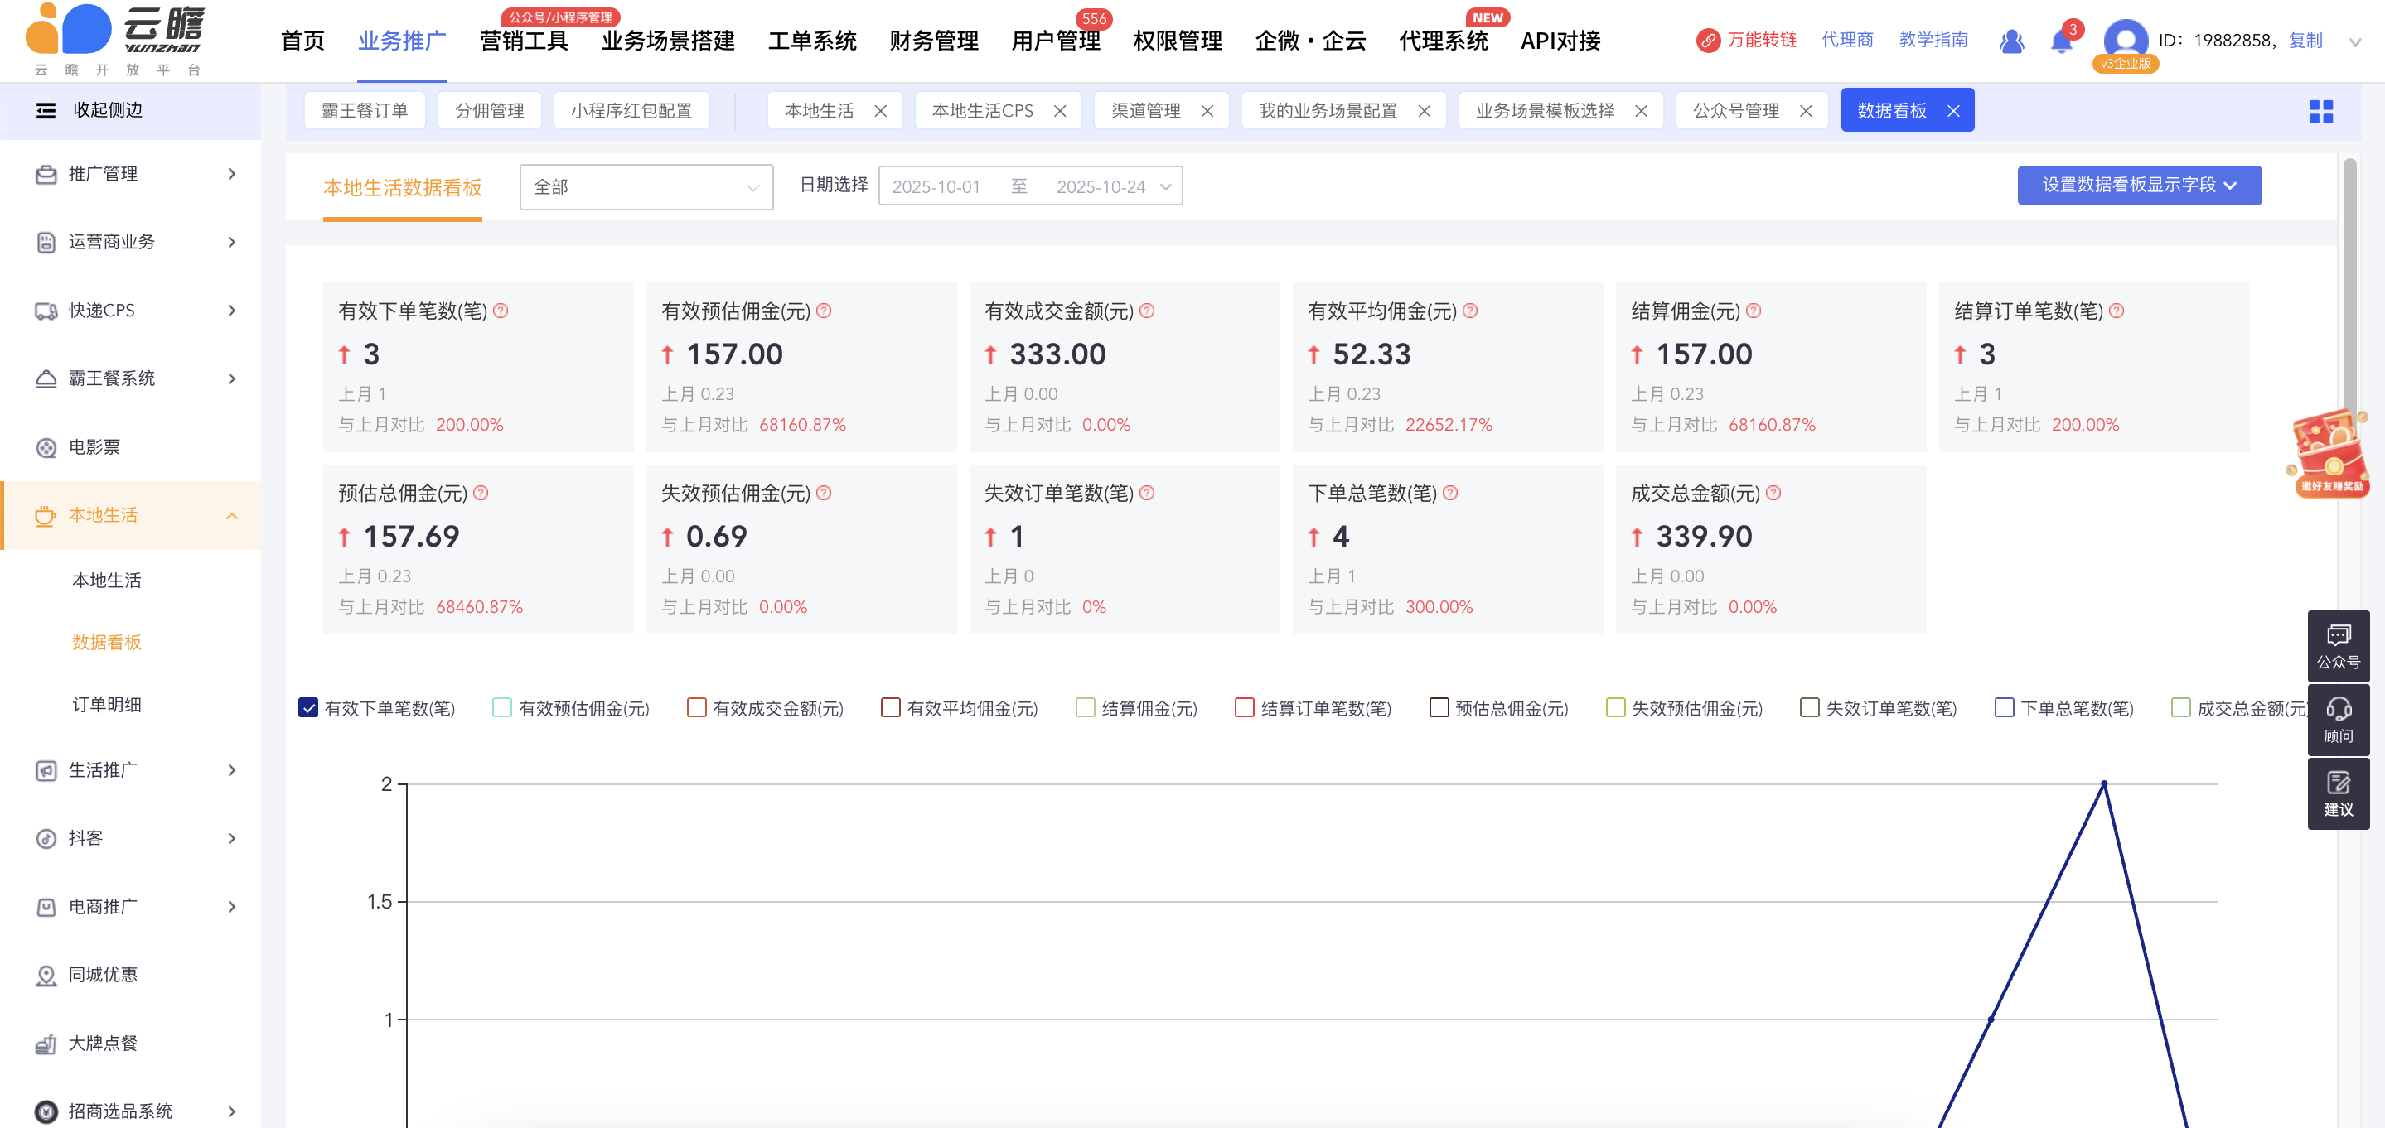Click the red envelope reward icon
This screenshot has width=2385, height=1128.
pyautogui.click(x=2329, y=453)
